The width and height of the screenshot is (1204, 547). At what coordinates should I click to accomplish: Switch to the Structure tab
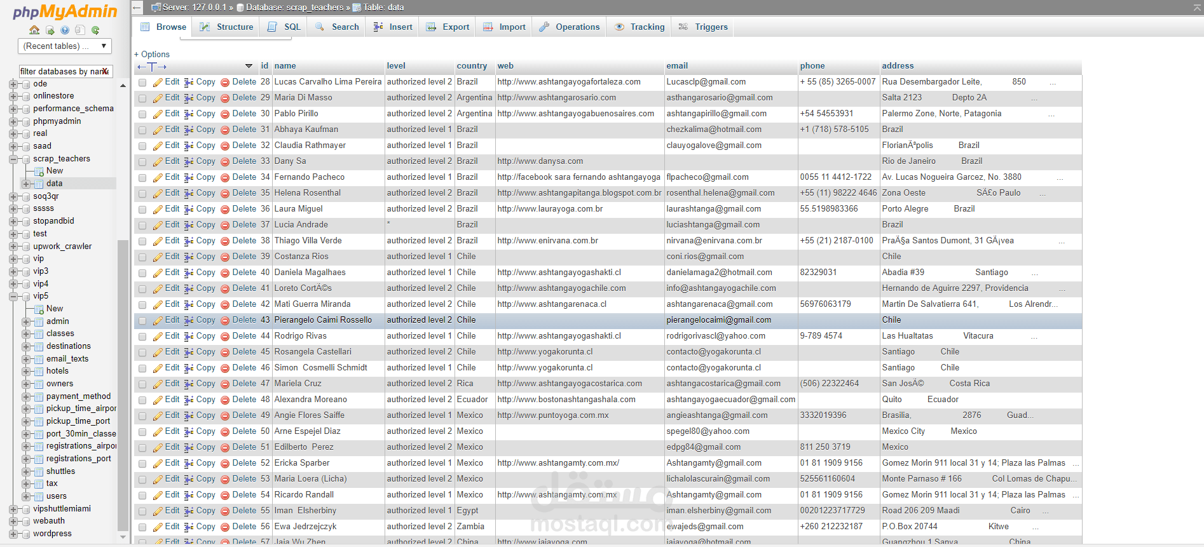tap(226, 27)
